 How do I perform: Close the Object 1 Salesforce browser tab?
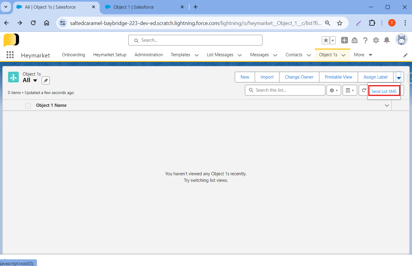tap(182, 7)
